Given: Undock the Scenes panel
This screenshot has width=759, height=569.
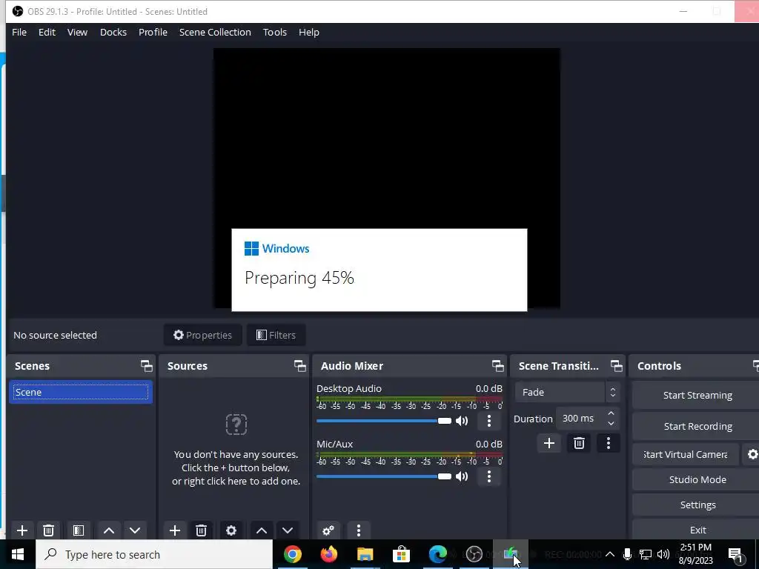Looking at the screenshot, I should (146, 366).
